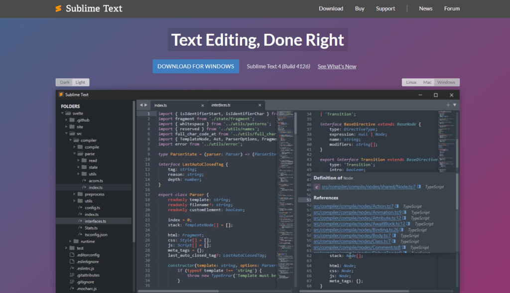Open the Support page from the top menu
Image resolution: width=510 pixels, height=293 pixels.
pos(385,8)
